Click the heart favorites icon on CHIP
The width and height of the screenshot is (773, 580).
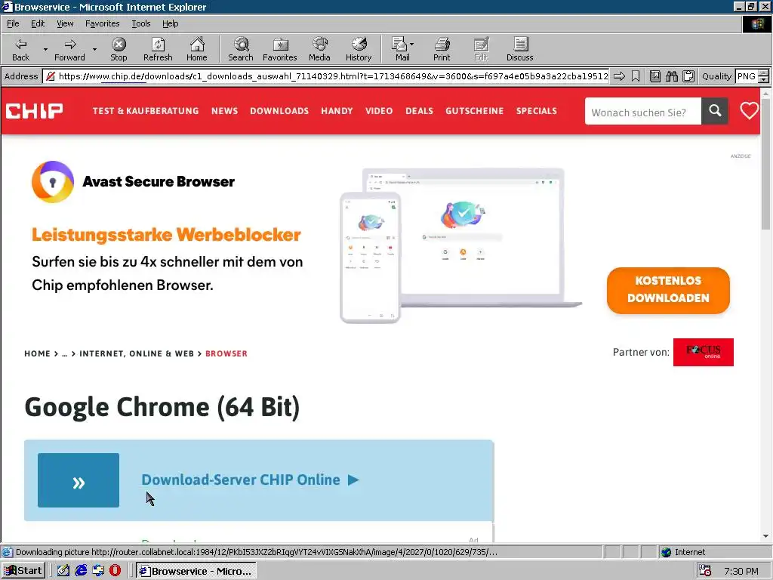tap(749, 111)
